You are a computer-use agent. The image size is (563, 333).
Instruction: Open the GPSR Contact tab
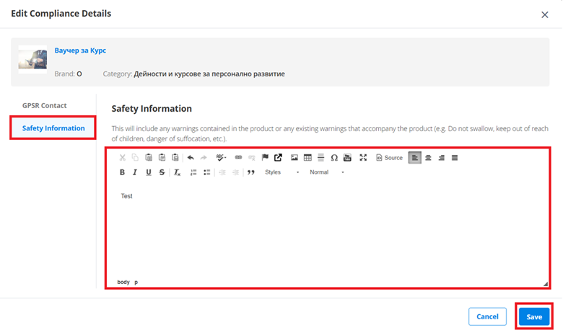(x=45, y=105)
